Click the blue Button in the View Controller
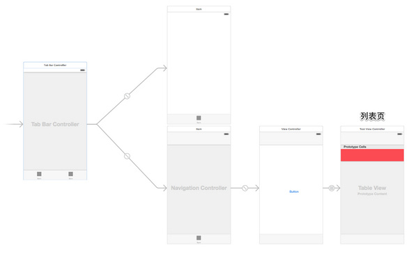 pyautogui.click(x=294, y=191)
